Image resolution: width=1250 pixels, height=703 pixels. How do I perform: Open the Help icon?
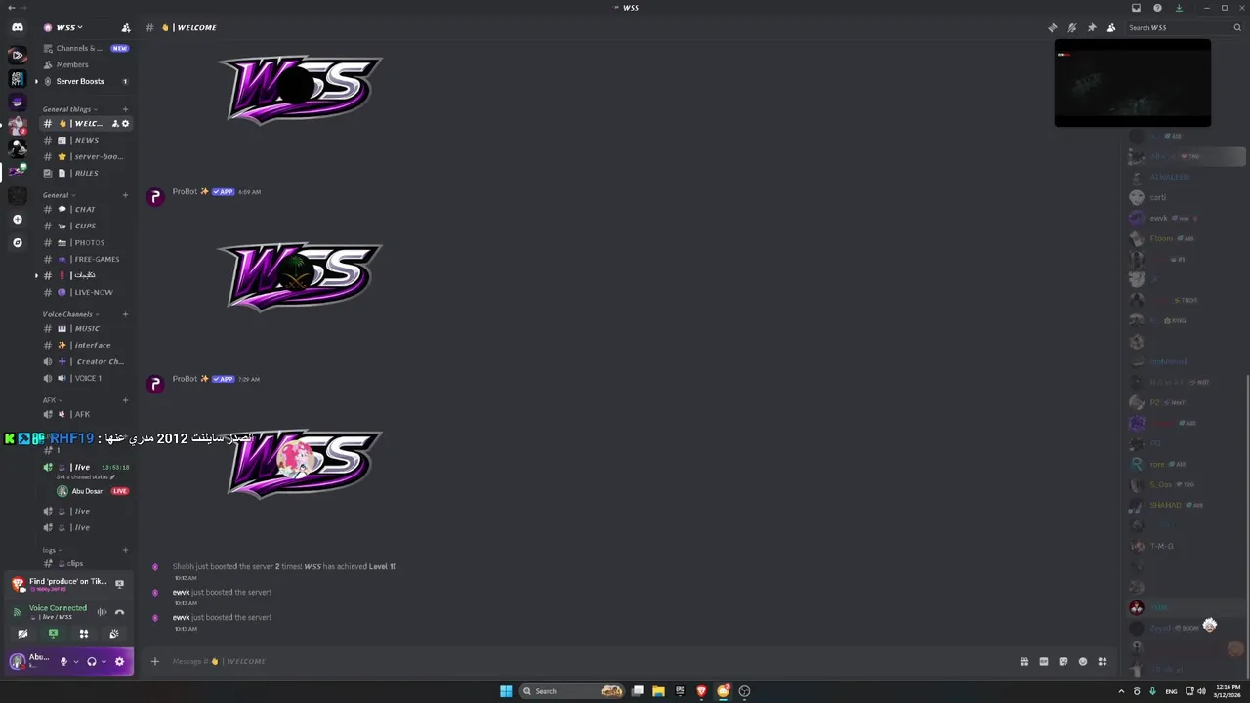click(1157, 8)
